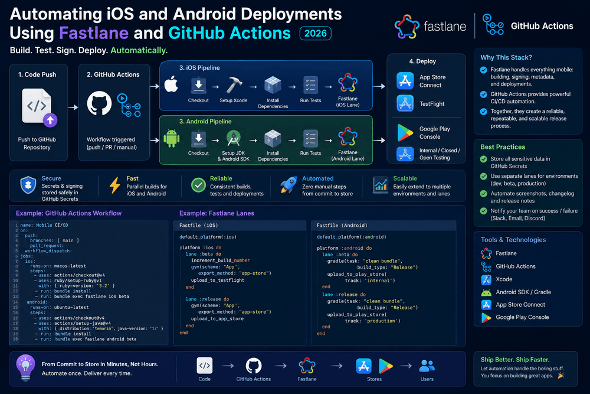590x394 pixels.
Task: Click Run Tests checklist icon in iOS Pipeline
Action: tap(310, 85)
